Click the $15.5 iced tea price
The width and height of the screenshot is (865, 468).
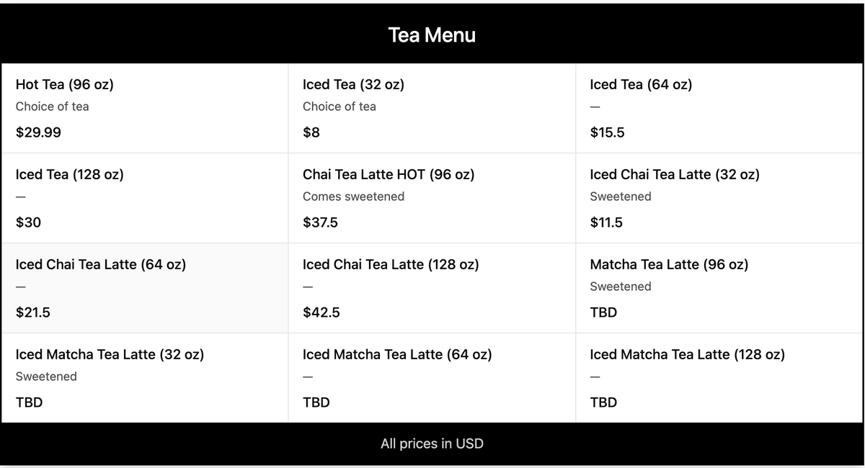(x=607, y=132)
